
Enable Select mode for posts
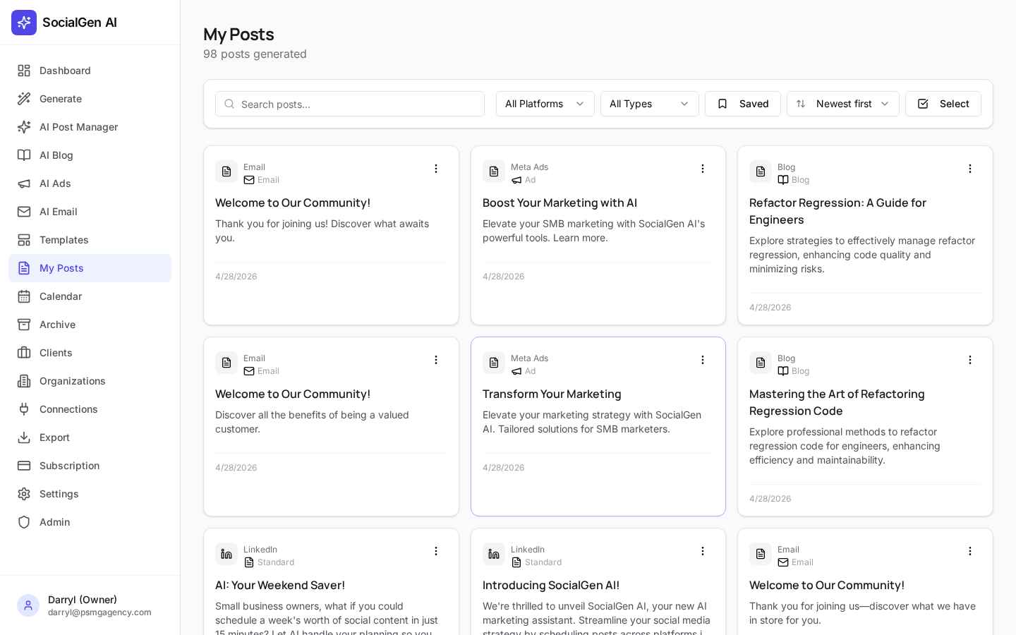tap(943, 104)
